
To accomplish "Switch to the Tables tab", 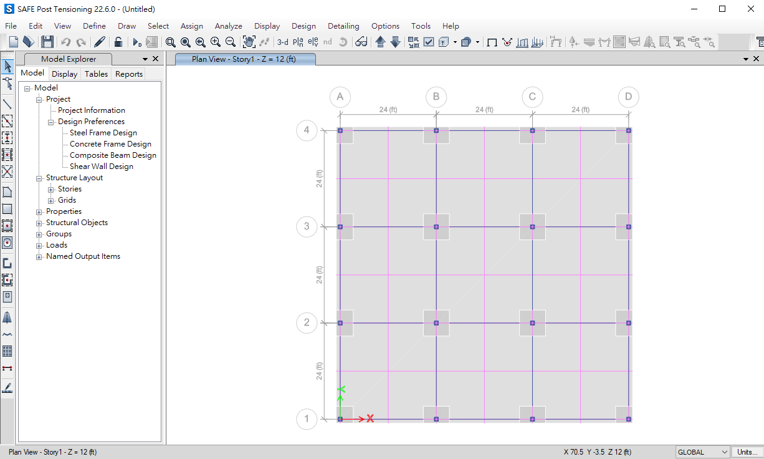I will 97,74.
